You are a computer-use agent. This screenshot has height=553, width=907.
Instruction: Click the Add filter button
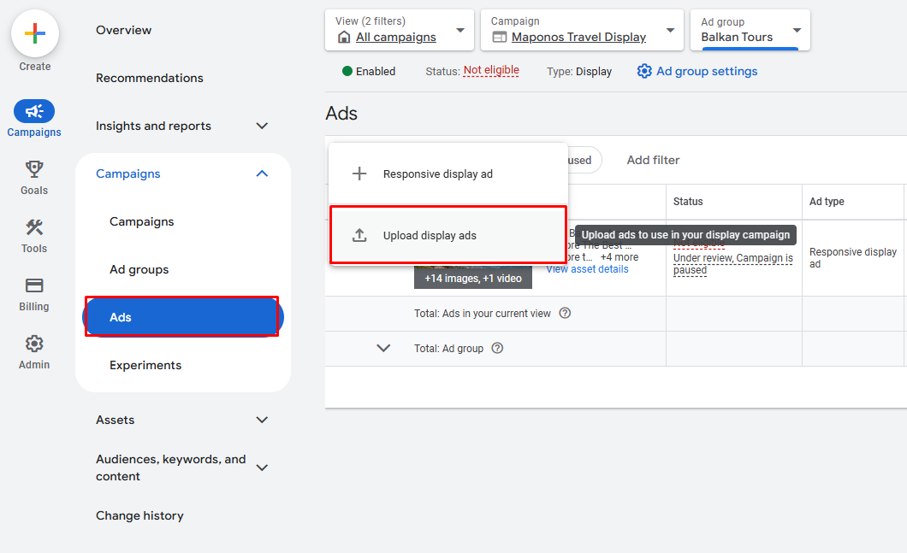coord(653,160)
